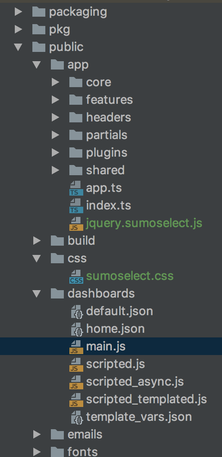Collapse the css folder arrow
Viewport: 222px width, 457px height.
pos(37,258)
